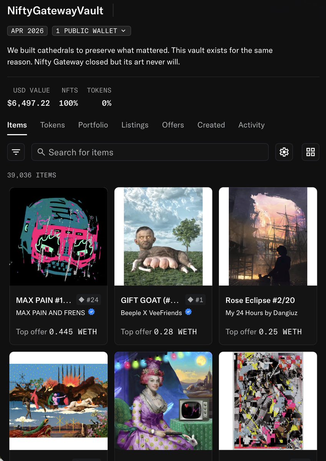326x461 pixels.
Task: Open MAX PAIN AND FRENS collection link
Action: click(x=51, y=313)
